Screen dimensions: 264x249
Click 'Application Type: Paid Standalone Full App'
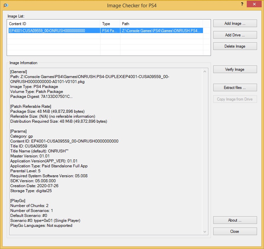49,166
